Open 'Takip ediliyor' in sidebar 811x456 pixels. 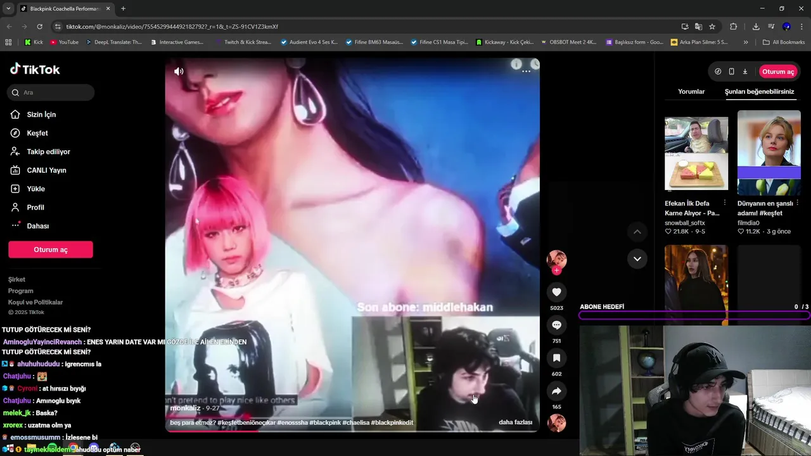point(49,152)
